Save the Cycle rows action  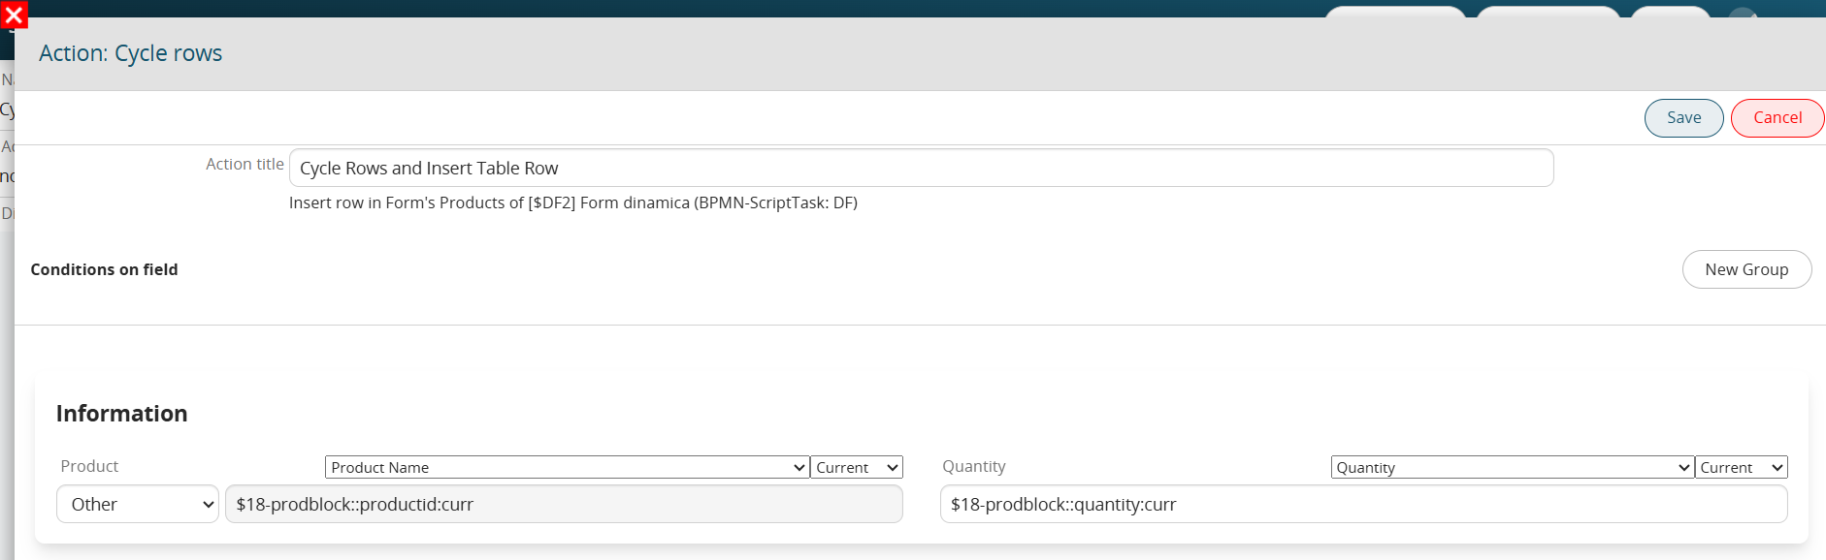pyautogui.click(x=1683, y=118)
